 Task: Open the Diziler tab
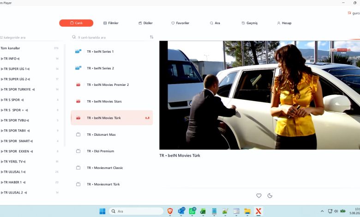[145, 23]
